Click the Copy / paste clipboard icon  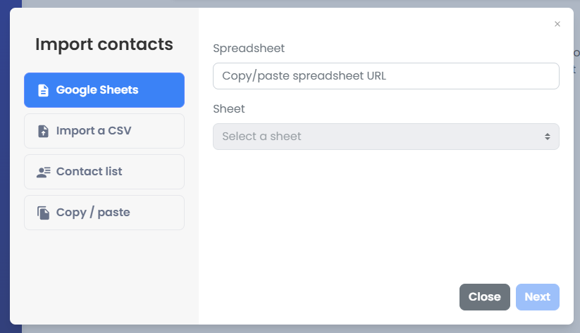click(x=43, y=213)
